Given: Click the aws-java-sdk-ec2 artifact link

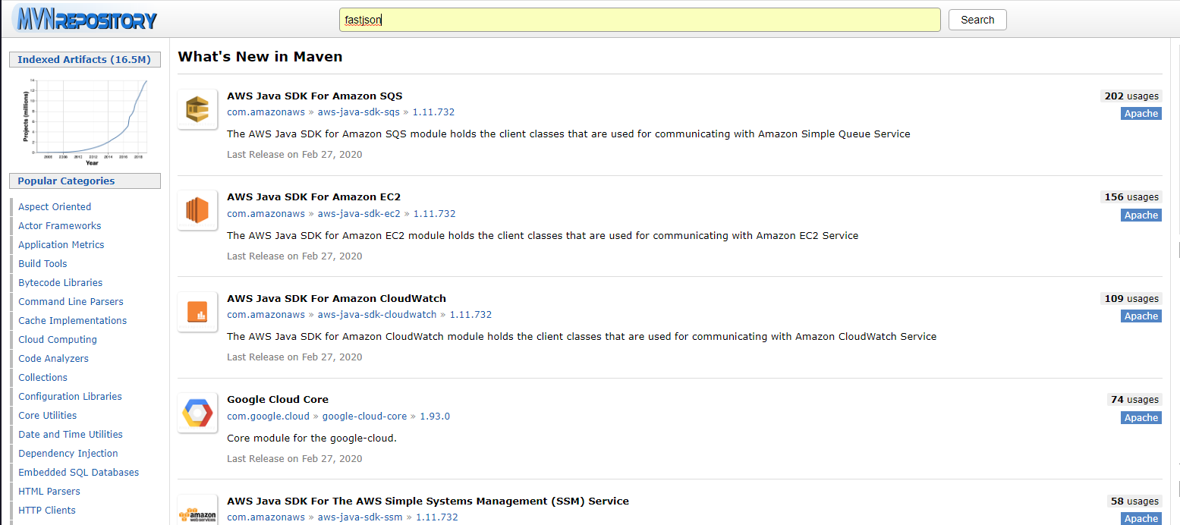Looking at the screenshot, I should (359, 213).
